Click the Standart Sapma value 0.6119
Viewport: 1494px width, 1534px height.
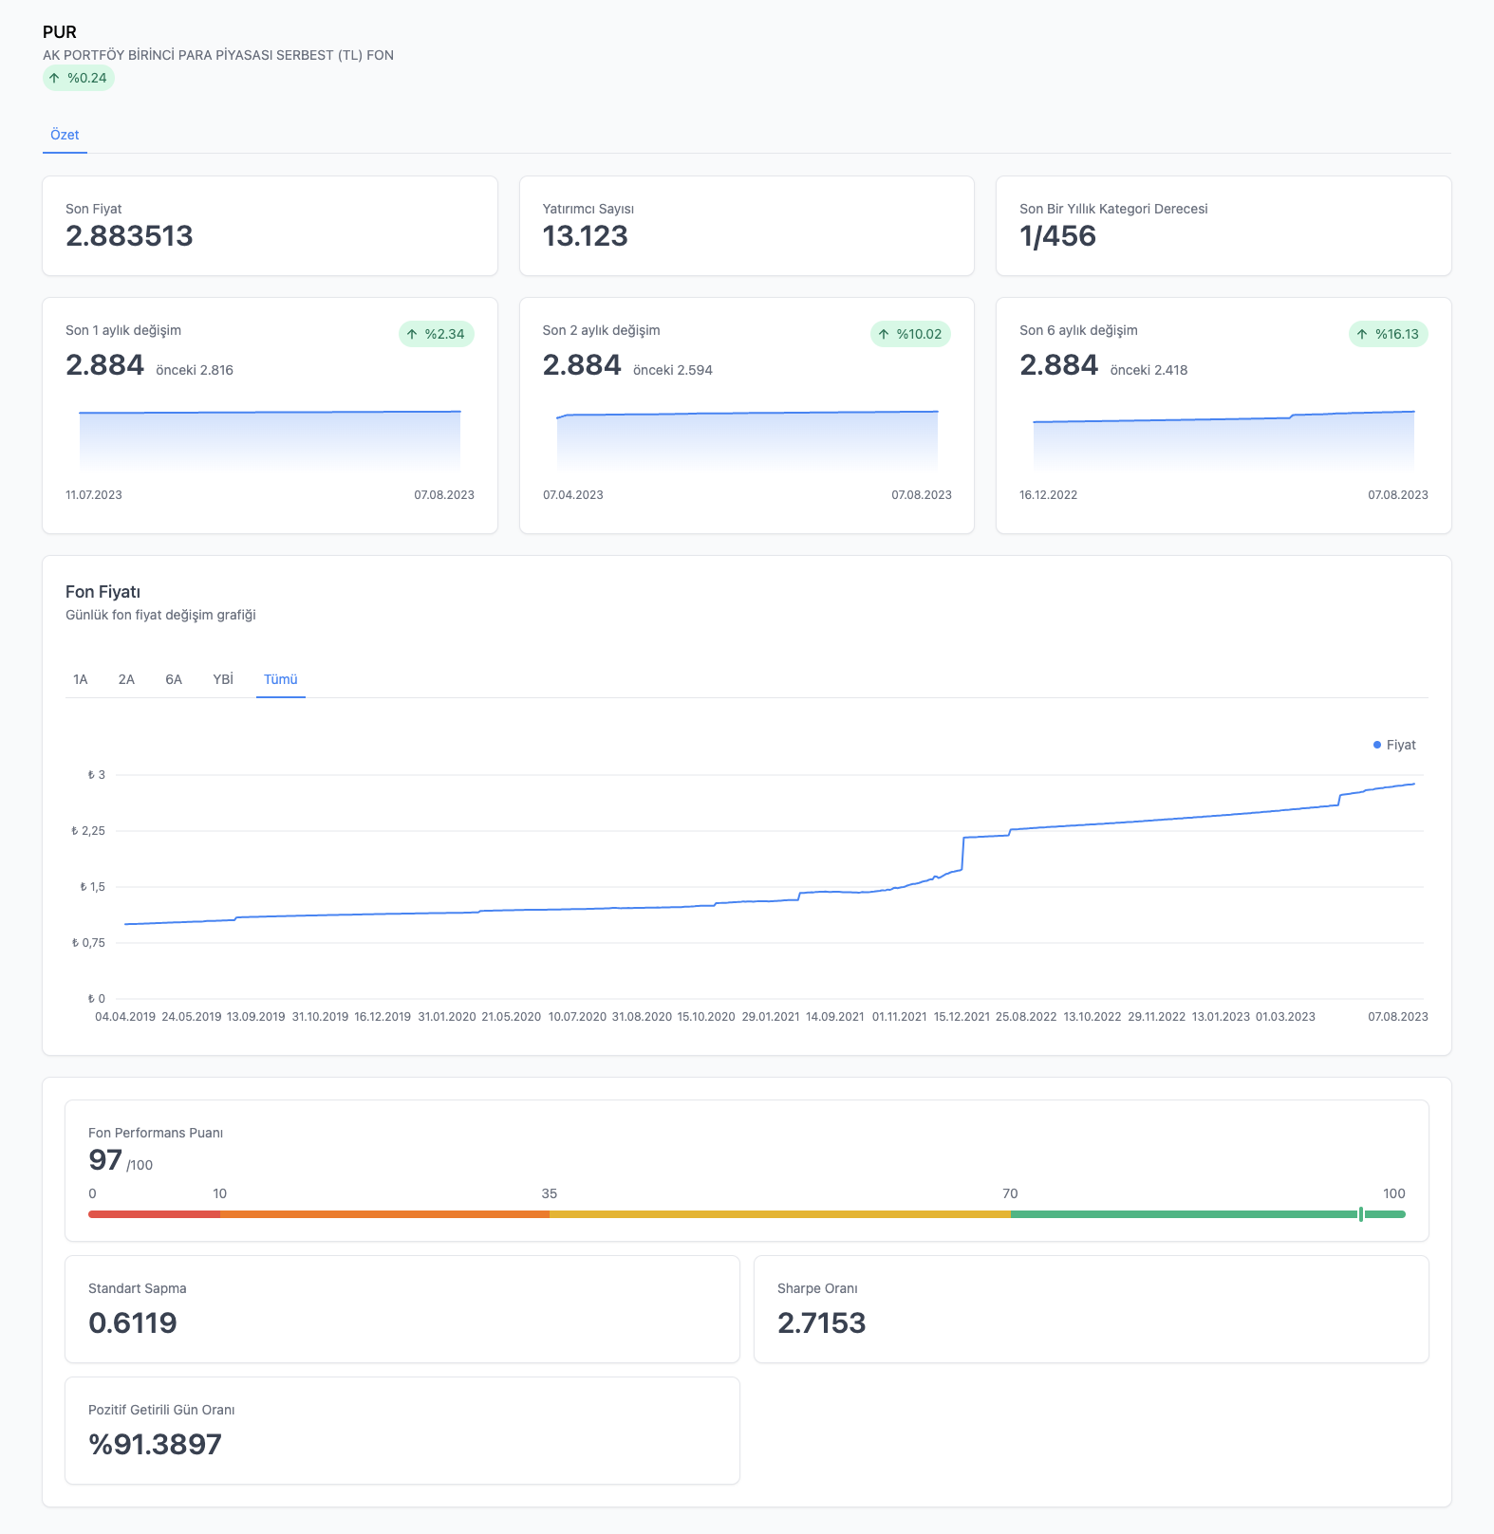[133, 1323]
